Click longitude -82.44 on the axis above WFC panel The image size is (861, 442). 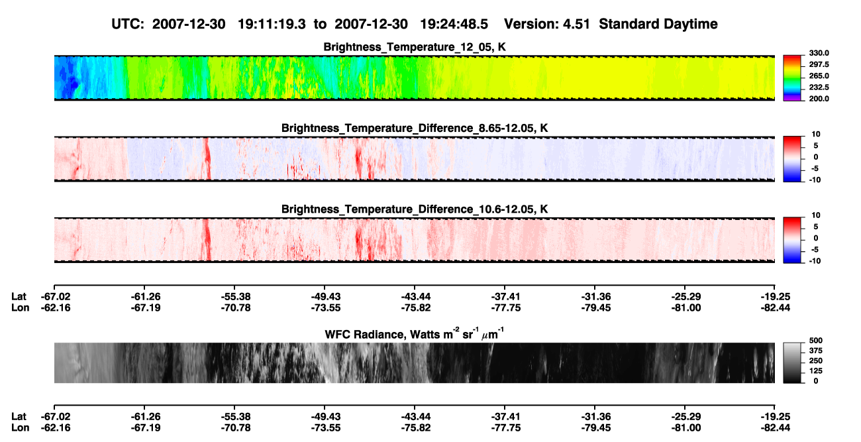pyautogui.click(x=775, y=307)
